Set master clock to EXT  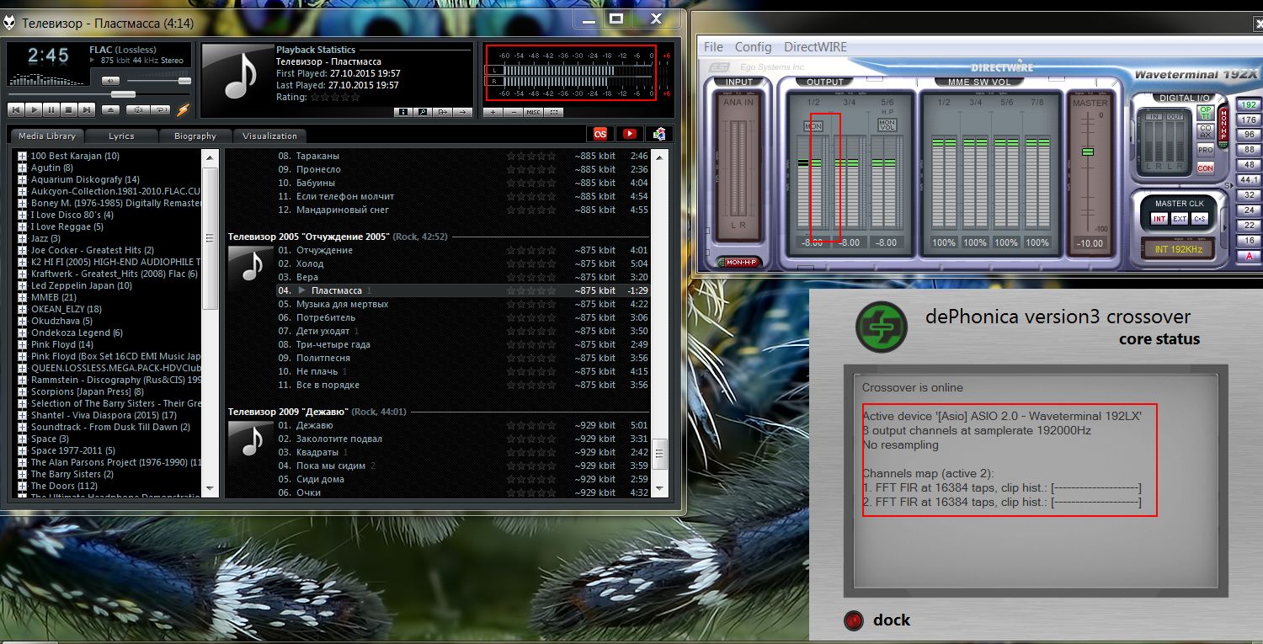[x=1179, y=219]
